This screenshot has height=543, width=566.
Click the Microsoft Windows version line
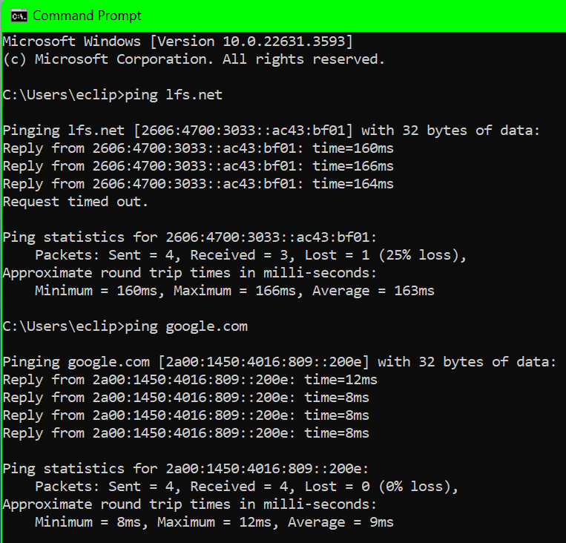click(x=177, y=41)
